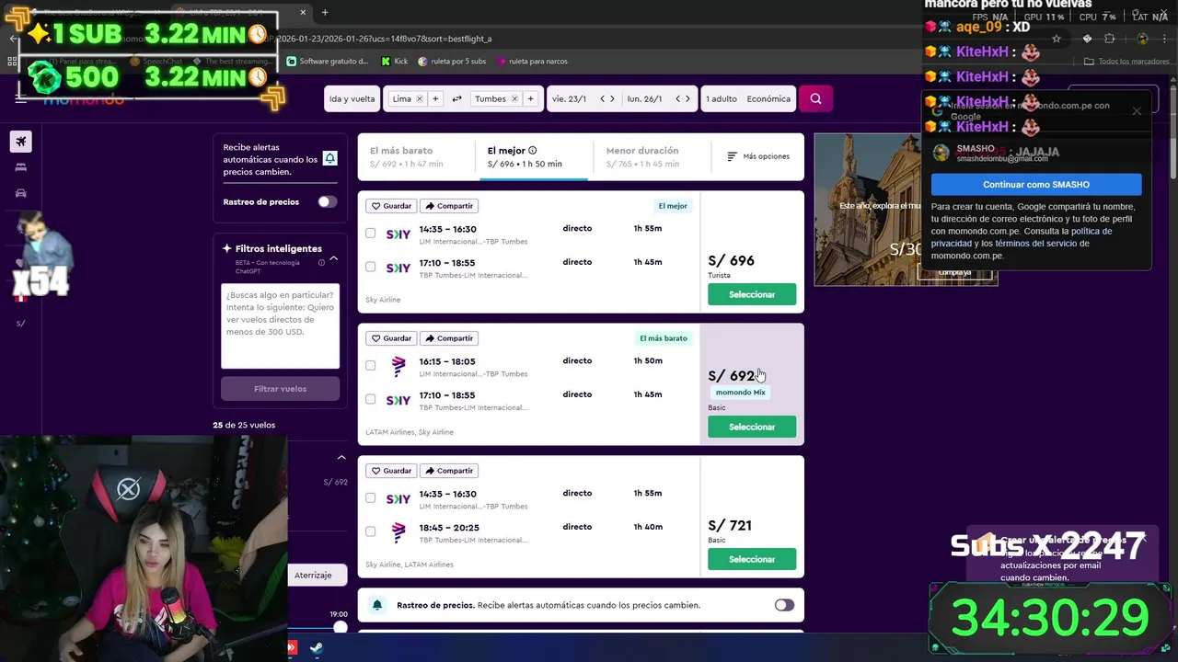Viewport: 1178px width, 662px height.
Task: Click Seleccionar for S/ 721 flight
Action: tap(752, 559)
